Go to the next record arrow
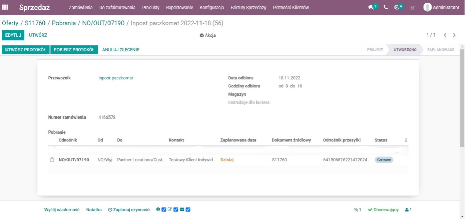466x220 pixels. click(x=454, y=35)
